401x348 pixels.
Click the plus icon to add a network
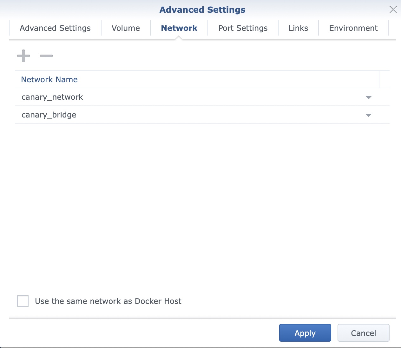pos(23,56)
